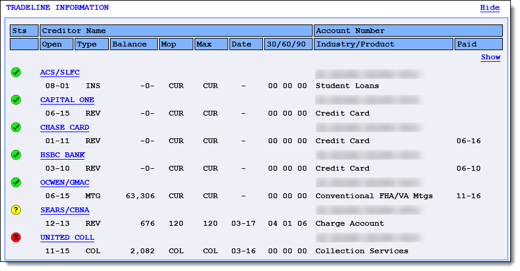Click the green check status icon for CHASE CARD
The width and height of the screenshot is (520, 271).
coord(16,127)
